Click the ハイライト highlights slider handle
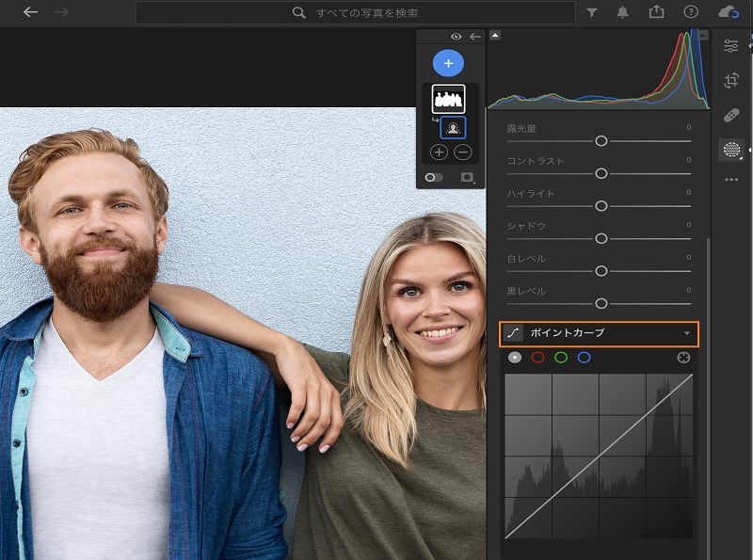The width and height of the screenshot is (753, 560). click(x=601, y=206)
